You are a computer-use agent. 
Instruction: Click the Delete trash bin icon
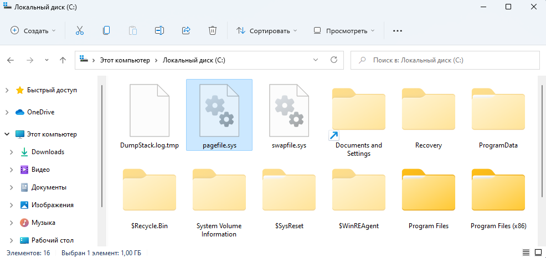click(x=213, y=31)
